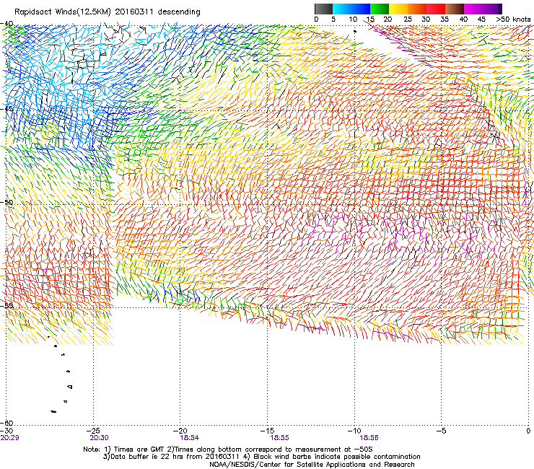The width and height of the screenshot is (534, 469).
Task: Click the red 30-35 knots legend segment
Action: [x=436, y=9]
